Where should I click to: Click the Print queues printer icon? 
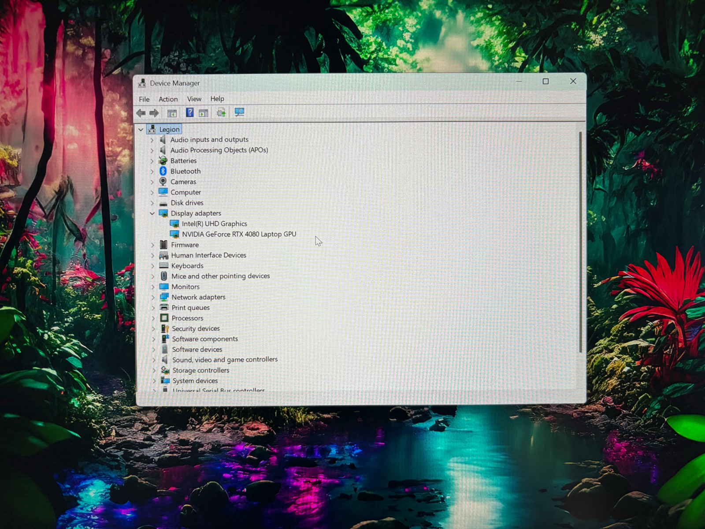(164, 307)
